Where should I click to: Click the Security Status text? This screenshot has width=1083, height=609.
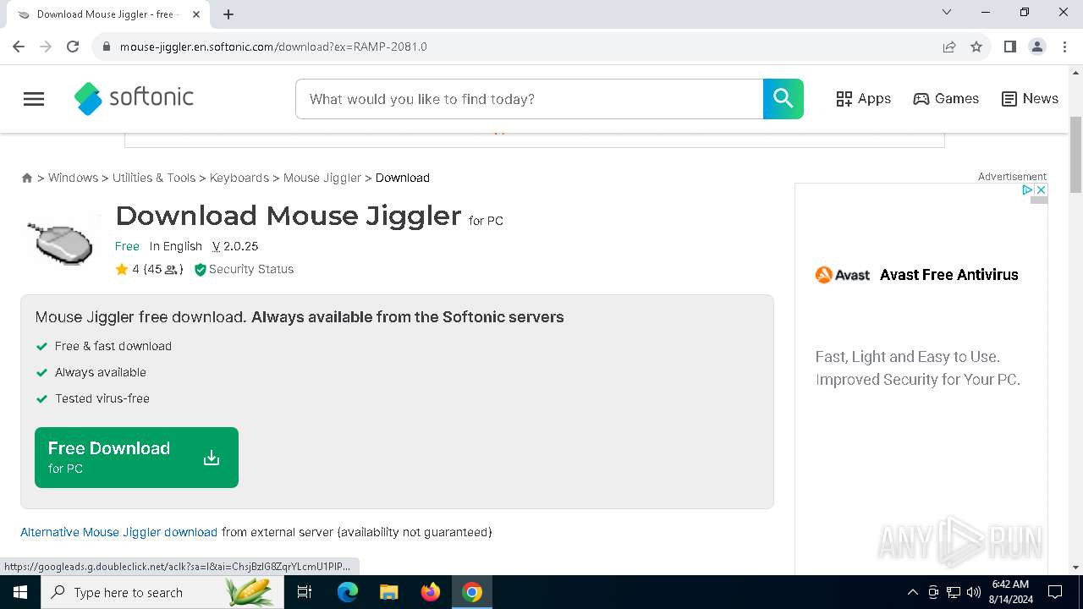(x=251, y=269)
